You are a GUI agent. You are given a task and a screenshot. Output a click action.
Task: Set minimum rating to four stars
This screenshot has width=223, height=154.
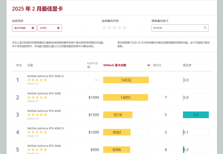coord(120,28)
